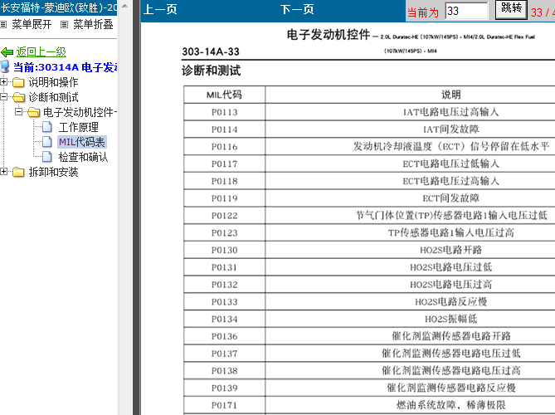Click description 催化剂监测传感器电路开路

point(451,336)
